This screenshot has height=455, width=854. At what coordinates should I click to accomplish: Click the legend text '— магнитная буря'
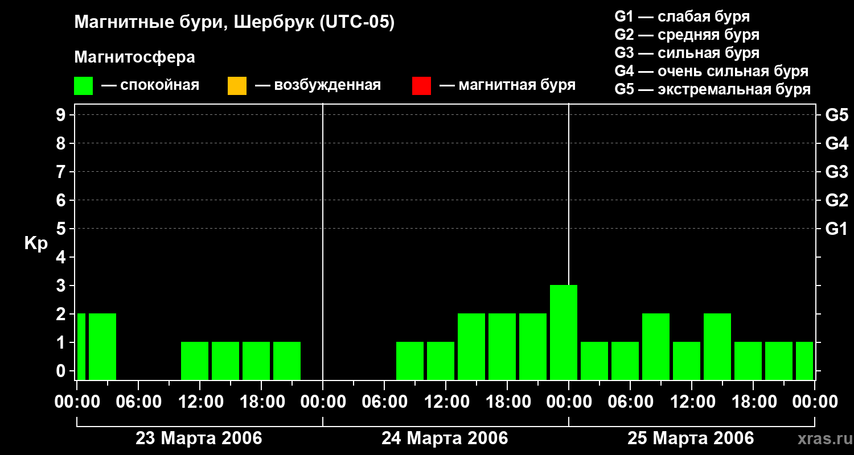[x=508, y=85]
